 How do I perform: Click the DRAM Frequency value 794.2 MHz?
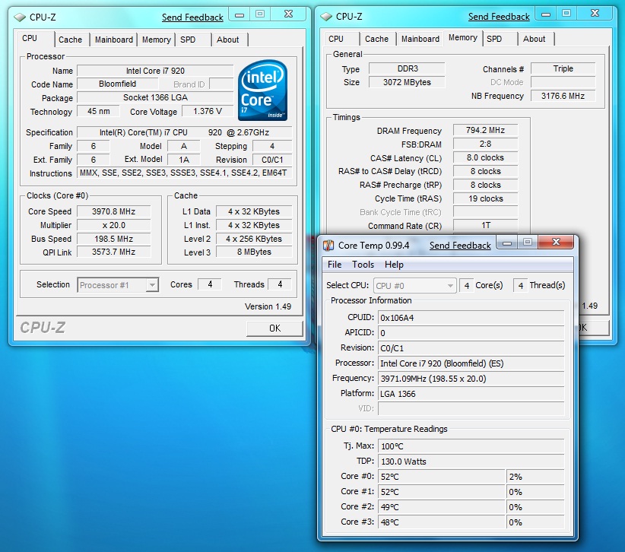486,130
